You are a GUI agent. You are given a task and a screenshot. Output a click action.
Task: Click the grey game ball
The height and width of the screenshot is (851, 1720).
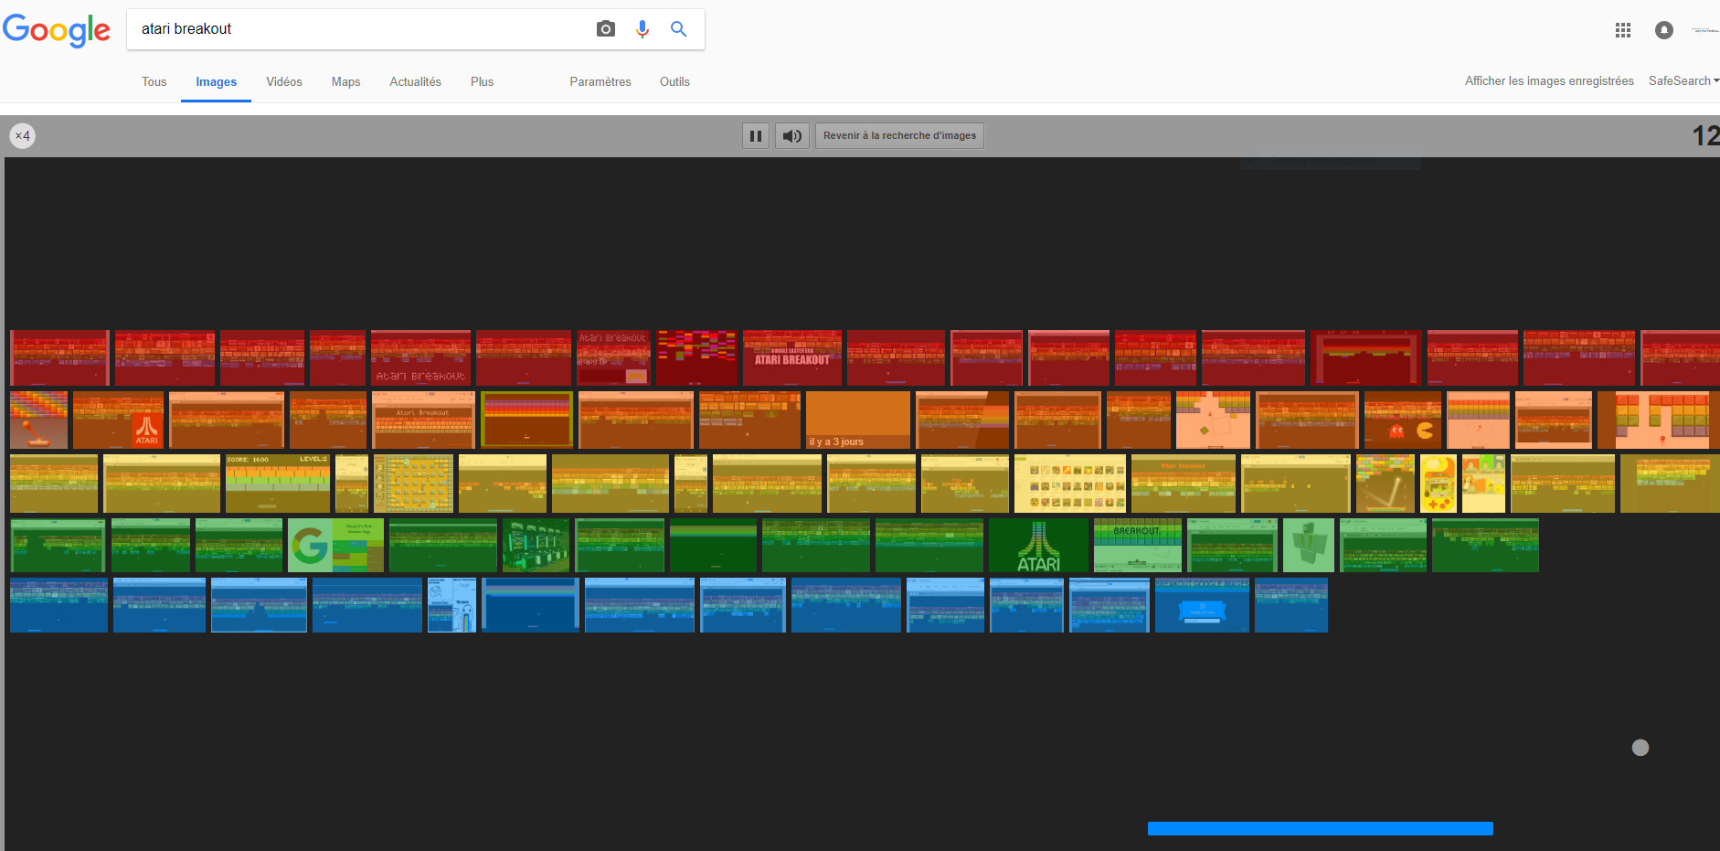(1640, 748)
